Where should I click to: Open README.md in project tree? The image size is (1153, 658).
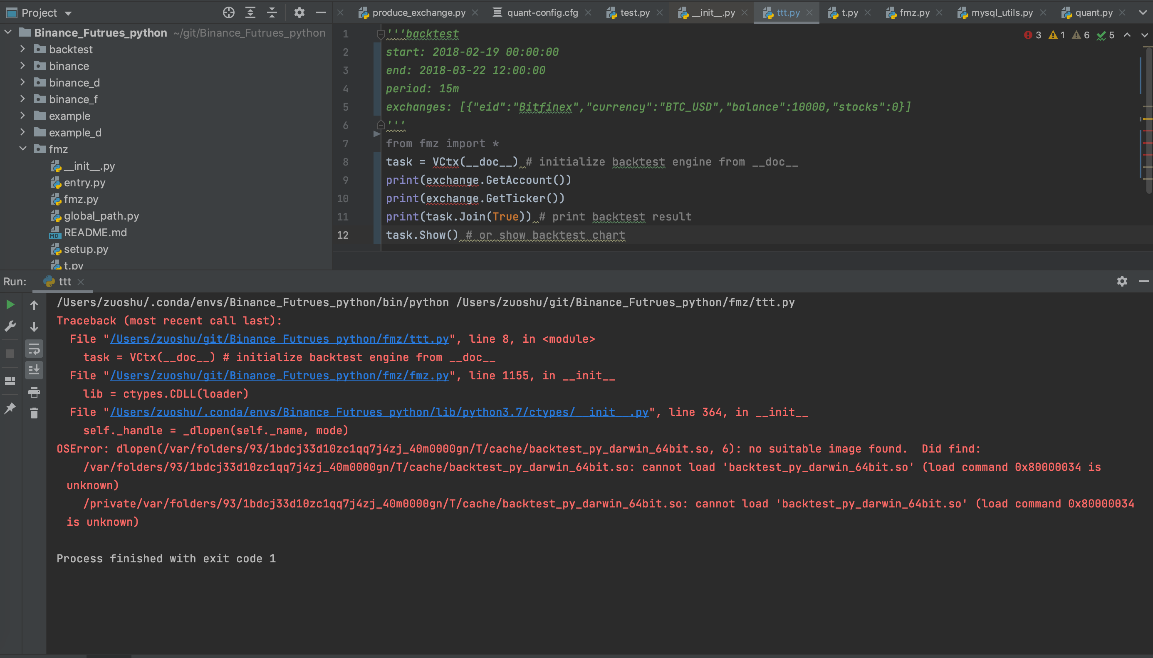[95, 232]
